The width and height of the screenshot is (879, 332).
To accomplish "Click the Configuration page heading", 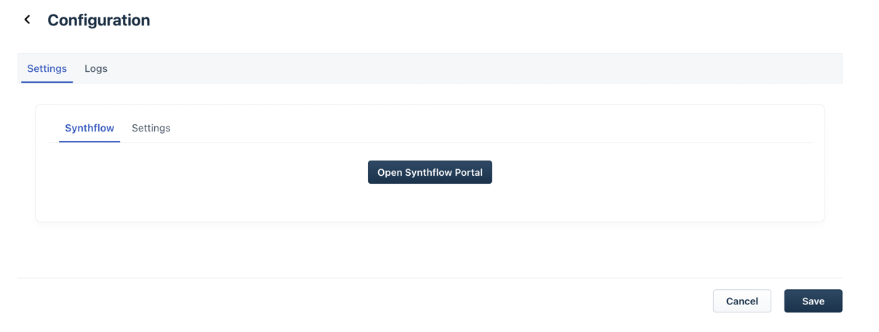I will (99, 20).
